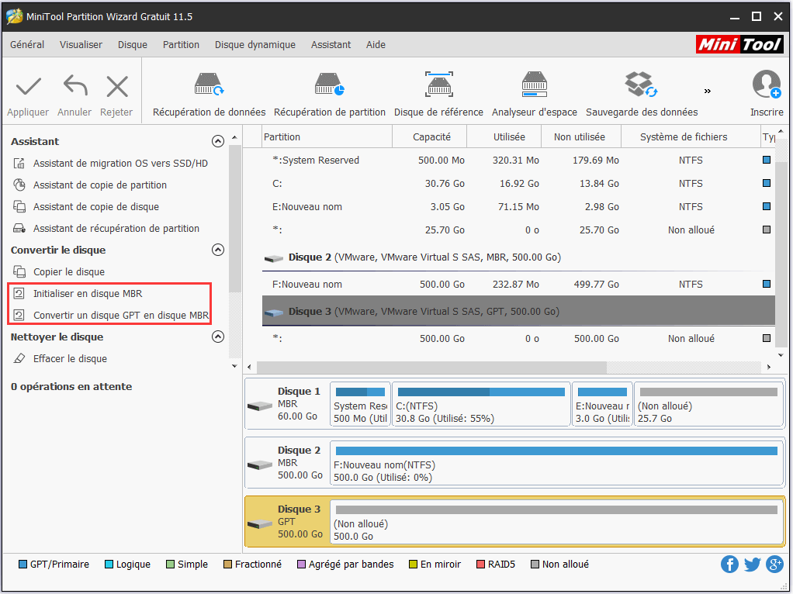
Task: Click the Copier le disque icon
Action: (19, 272)
